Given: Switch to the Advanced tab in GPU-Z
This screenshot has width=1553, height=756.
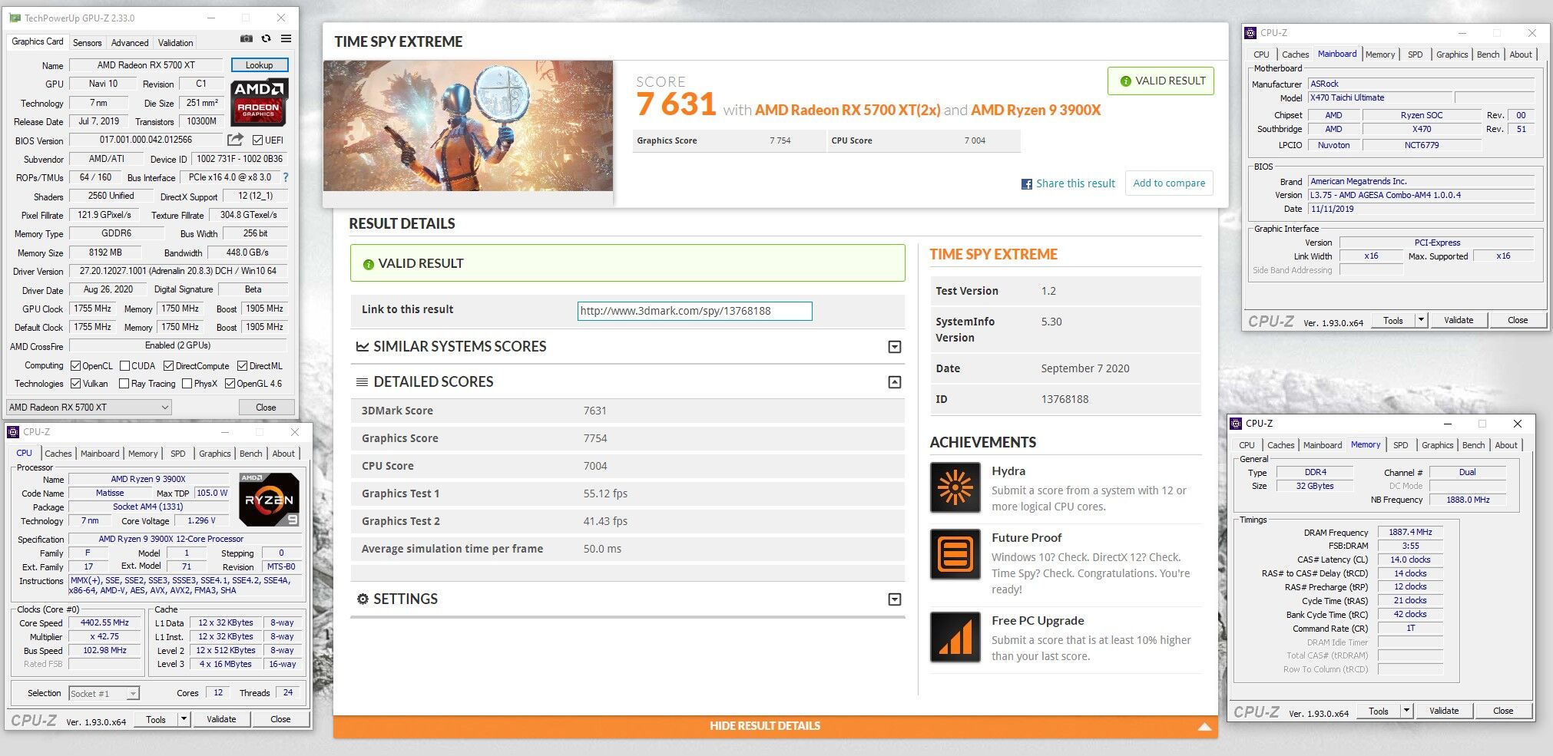Looking at the screenshot, I should click(130, 43).
